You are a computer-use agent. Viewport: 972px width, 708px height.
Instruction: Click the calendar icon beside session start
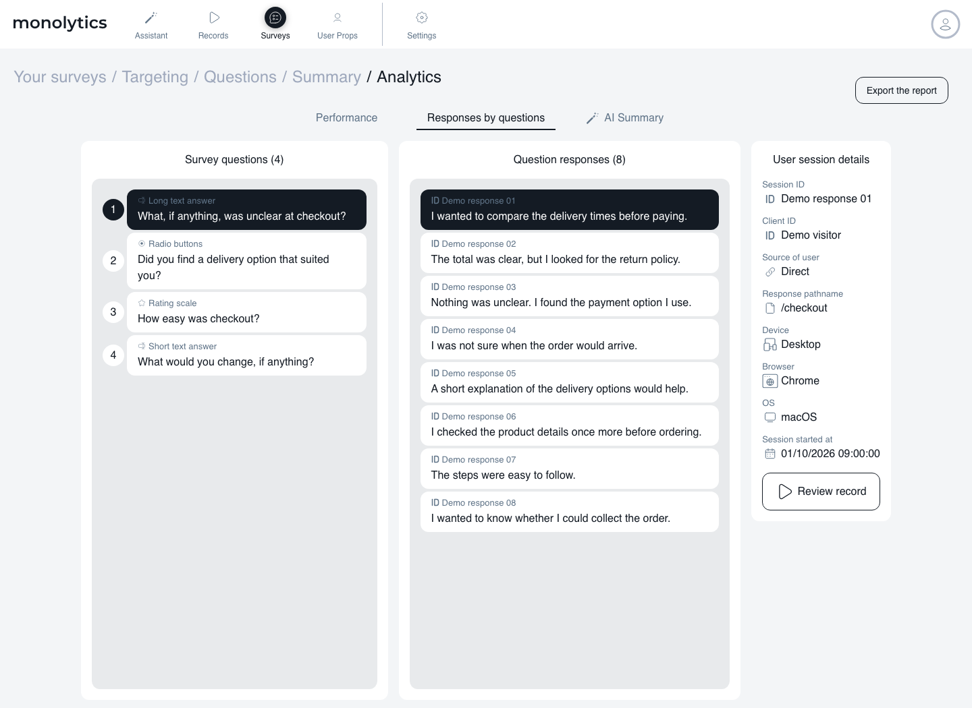[770, 454]
